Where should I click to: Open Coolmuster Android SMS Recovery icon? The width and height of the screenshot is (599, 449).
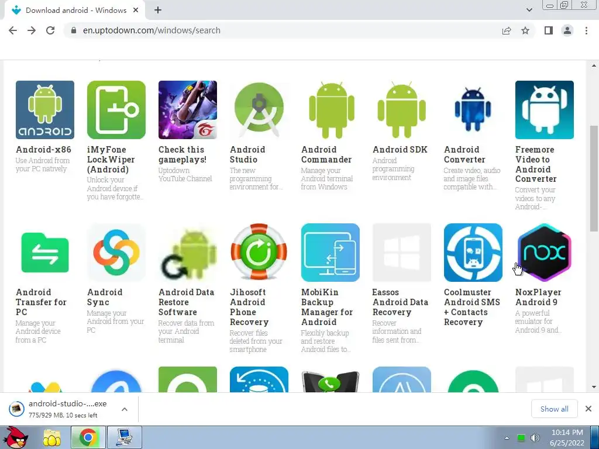point(473,253)
